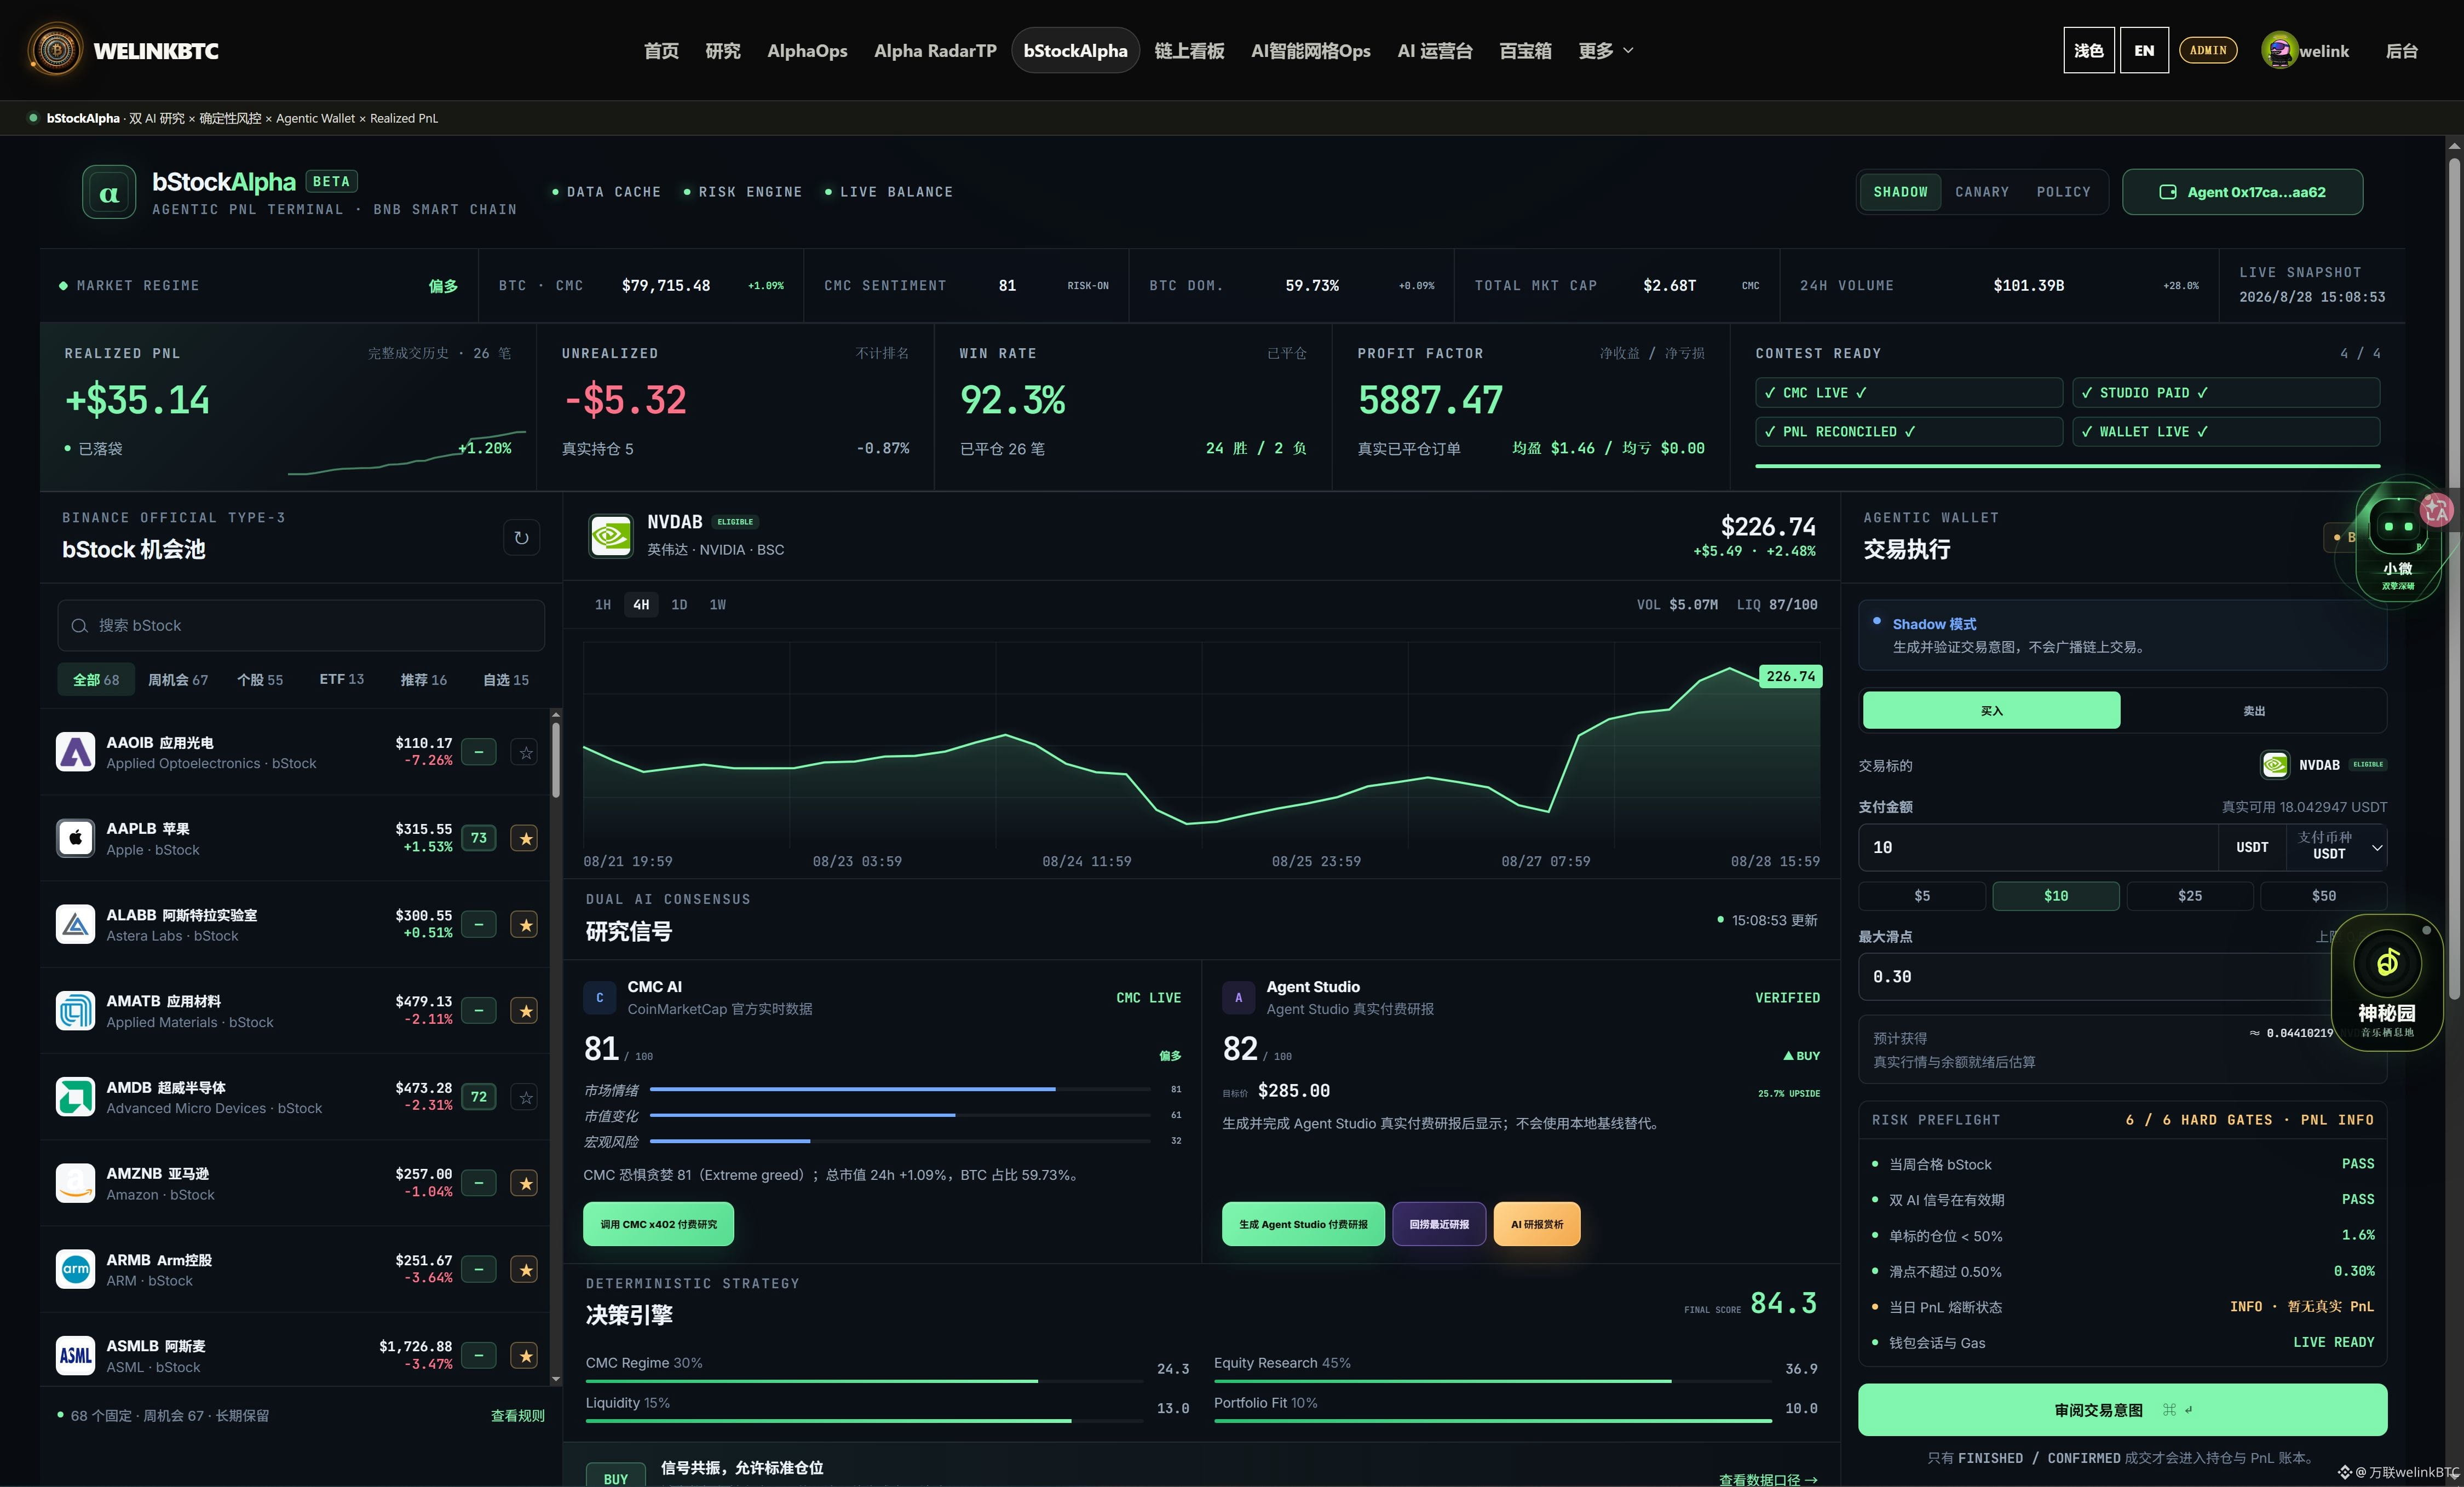Viewport: 2464px width, 1487px height.
Task: Click the 市场情绪 progress bar
Action: [900, 1089]
